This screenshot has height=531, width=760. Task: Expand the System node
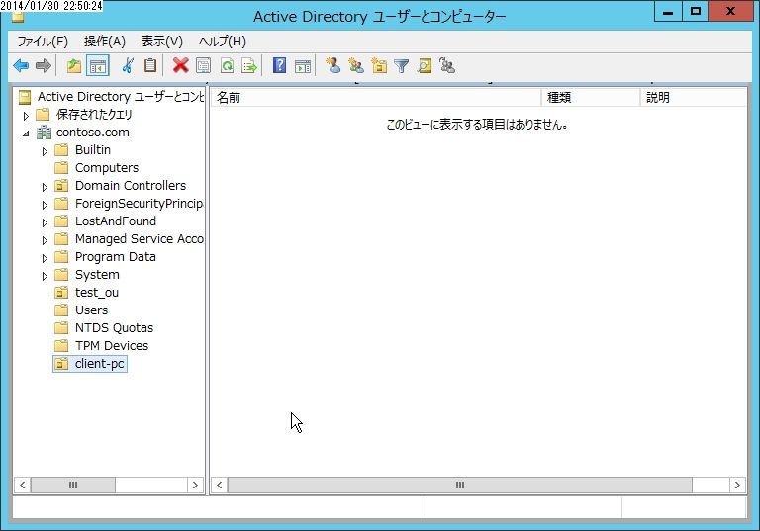45,276
